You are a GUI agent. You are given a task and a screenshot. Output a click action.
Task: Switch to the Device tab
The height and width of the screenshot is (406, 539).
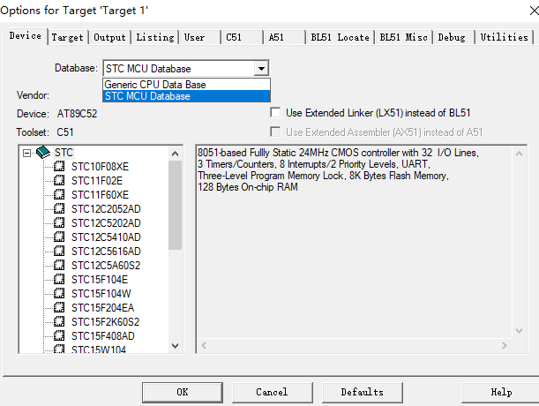(25, 36)
